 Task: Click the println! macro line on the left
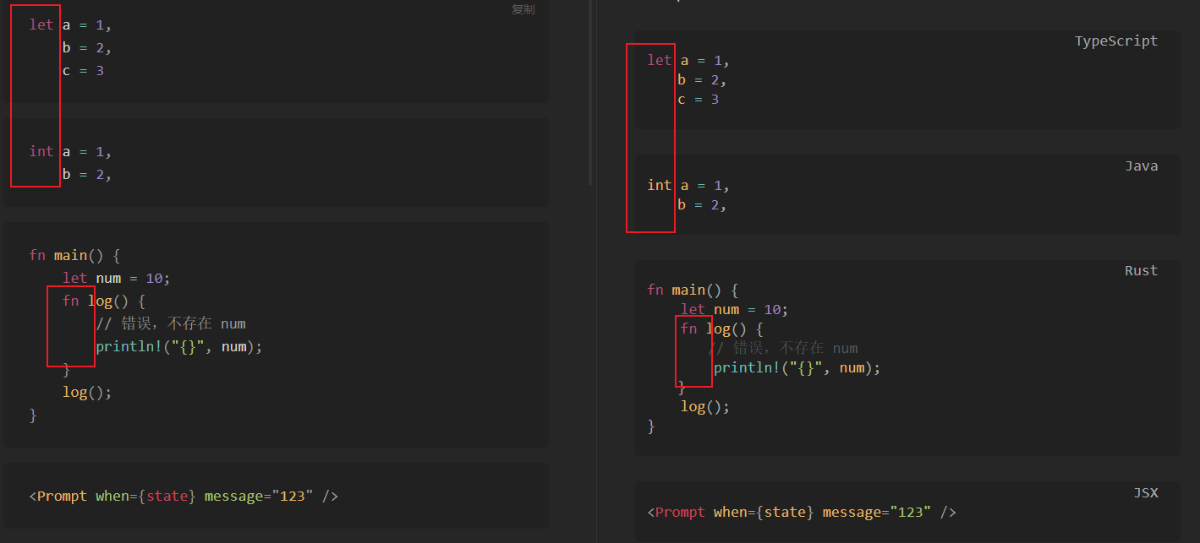[x=178, y=346]
